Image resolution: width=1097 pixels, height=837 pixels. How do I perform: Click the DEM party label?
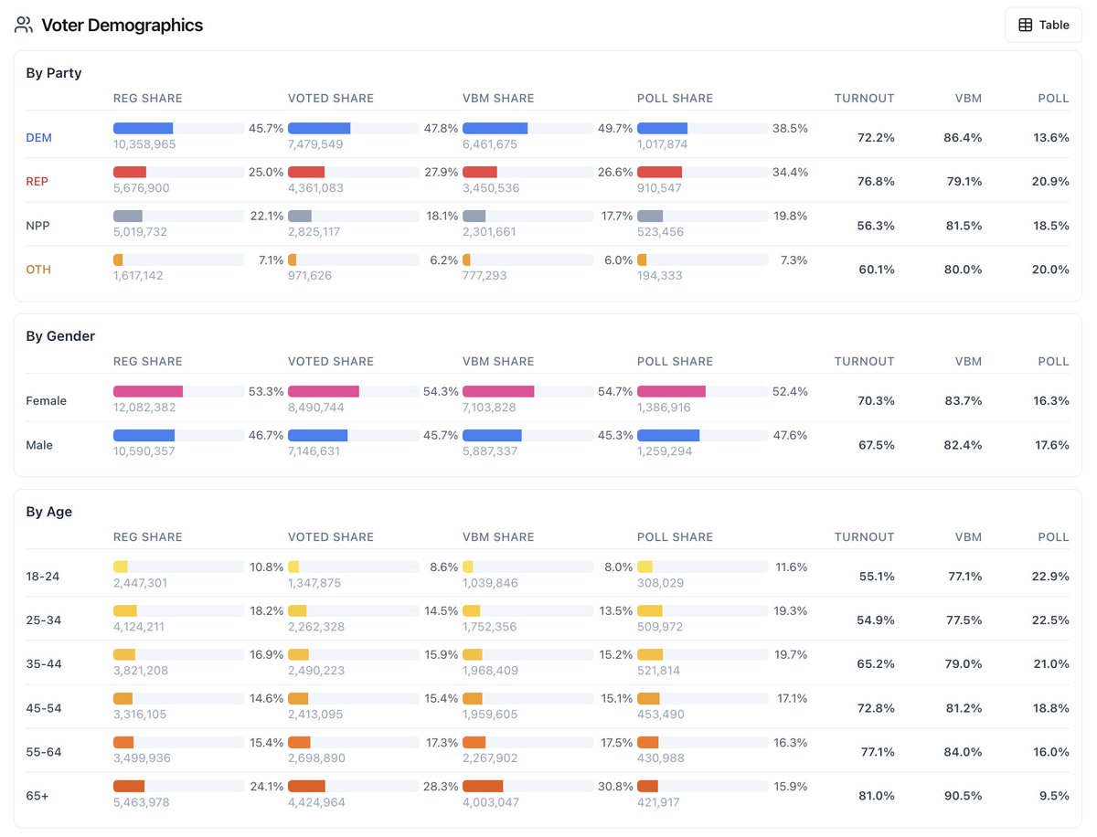[x=38, y=137]
